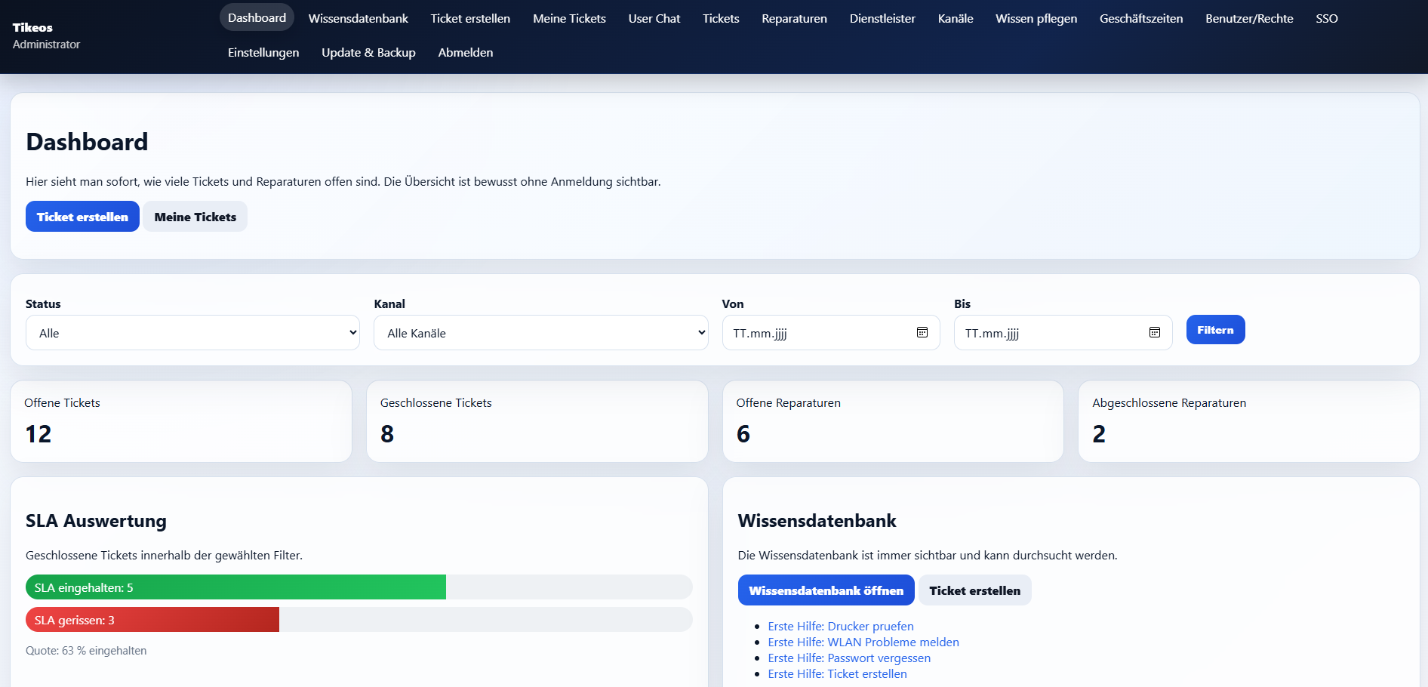Open Einstellungen page

point(263,52)
